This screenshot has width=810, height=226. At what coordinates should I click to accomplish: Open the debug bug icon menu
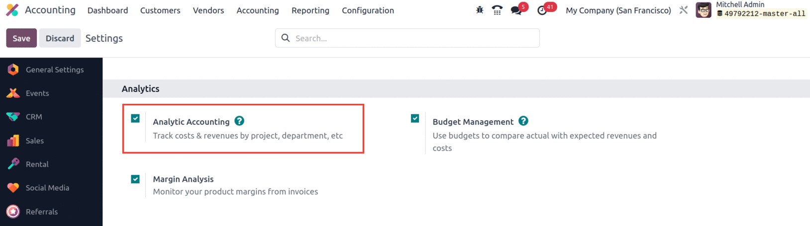click(x=480, y=10)
